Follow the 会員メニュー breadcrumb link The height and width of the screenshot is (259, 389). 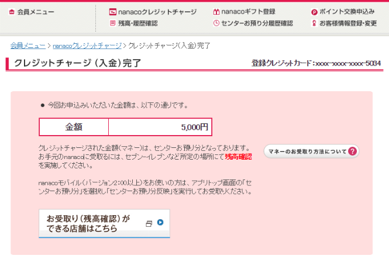click(x=28, y=46)
